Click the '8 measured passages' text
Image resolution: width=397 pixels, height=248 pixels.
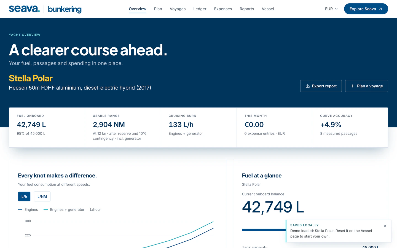coord(339,133)
